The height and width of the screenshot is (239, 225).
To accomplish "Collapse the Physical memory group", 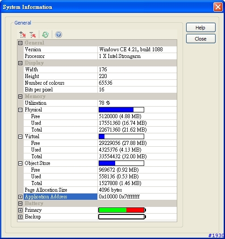I will pyautogui.click(x=20, y=110).
